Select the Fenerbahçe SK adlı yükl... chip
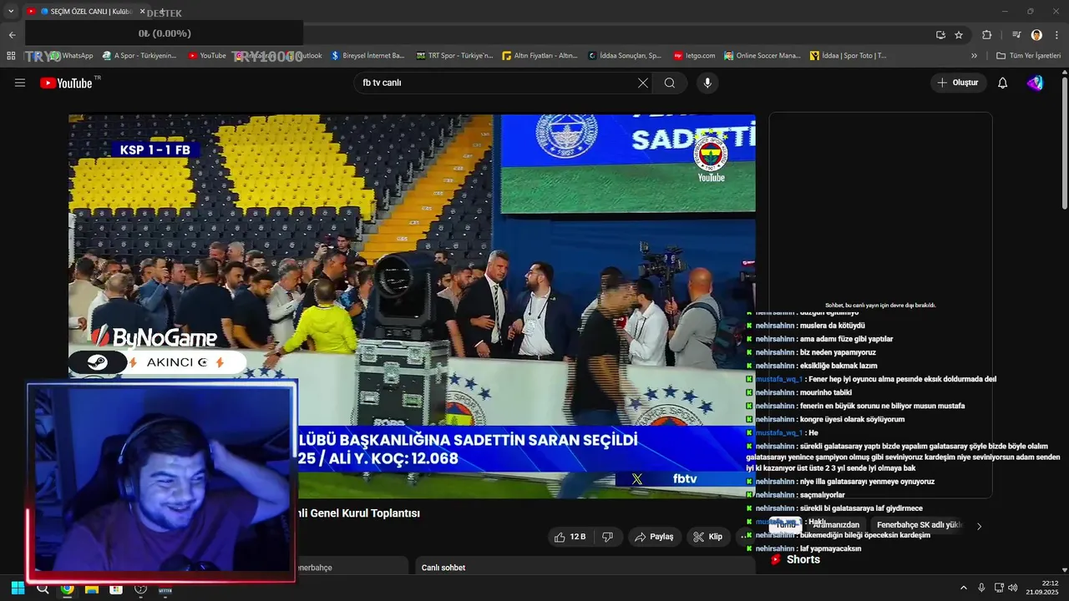Image resolution: width=1069 pixels, height=601 pixels. [919, 525]
